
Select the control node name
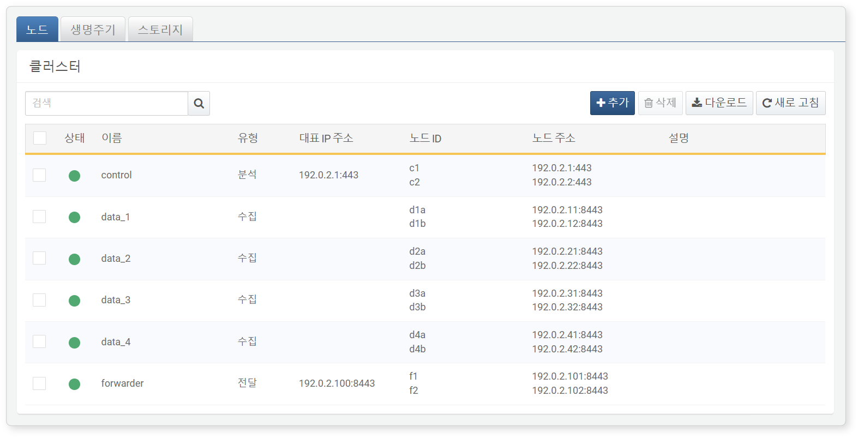117,175
